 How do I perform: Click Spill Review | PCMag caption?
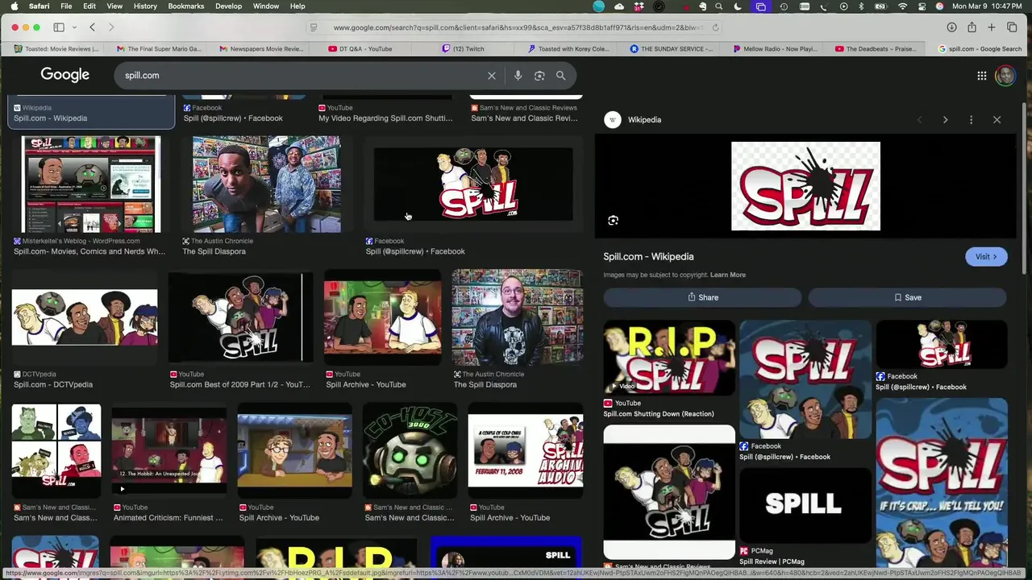[772, 561]
